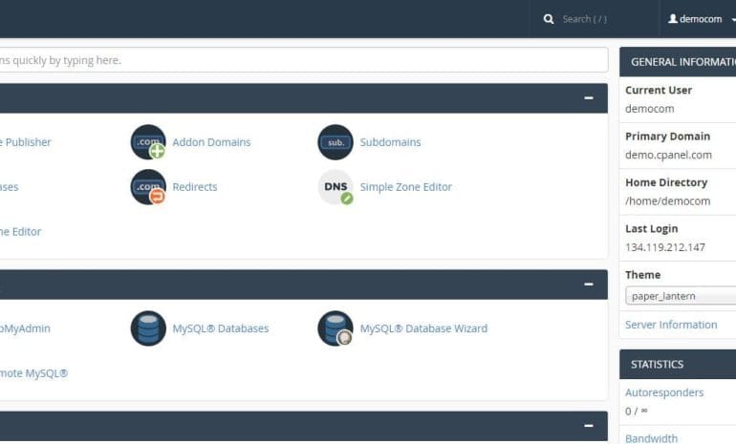Open Simple Zone Editor link
Viewport: 736px width, 444px height.
coord(405,186)
